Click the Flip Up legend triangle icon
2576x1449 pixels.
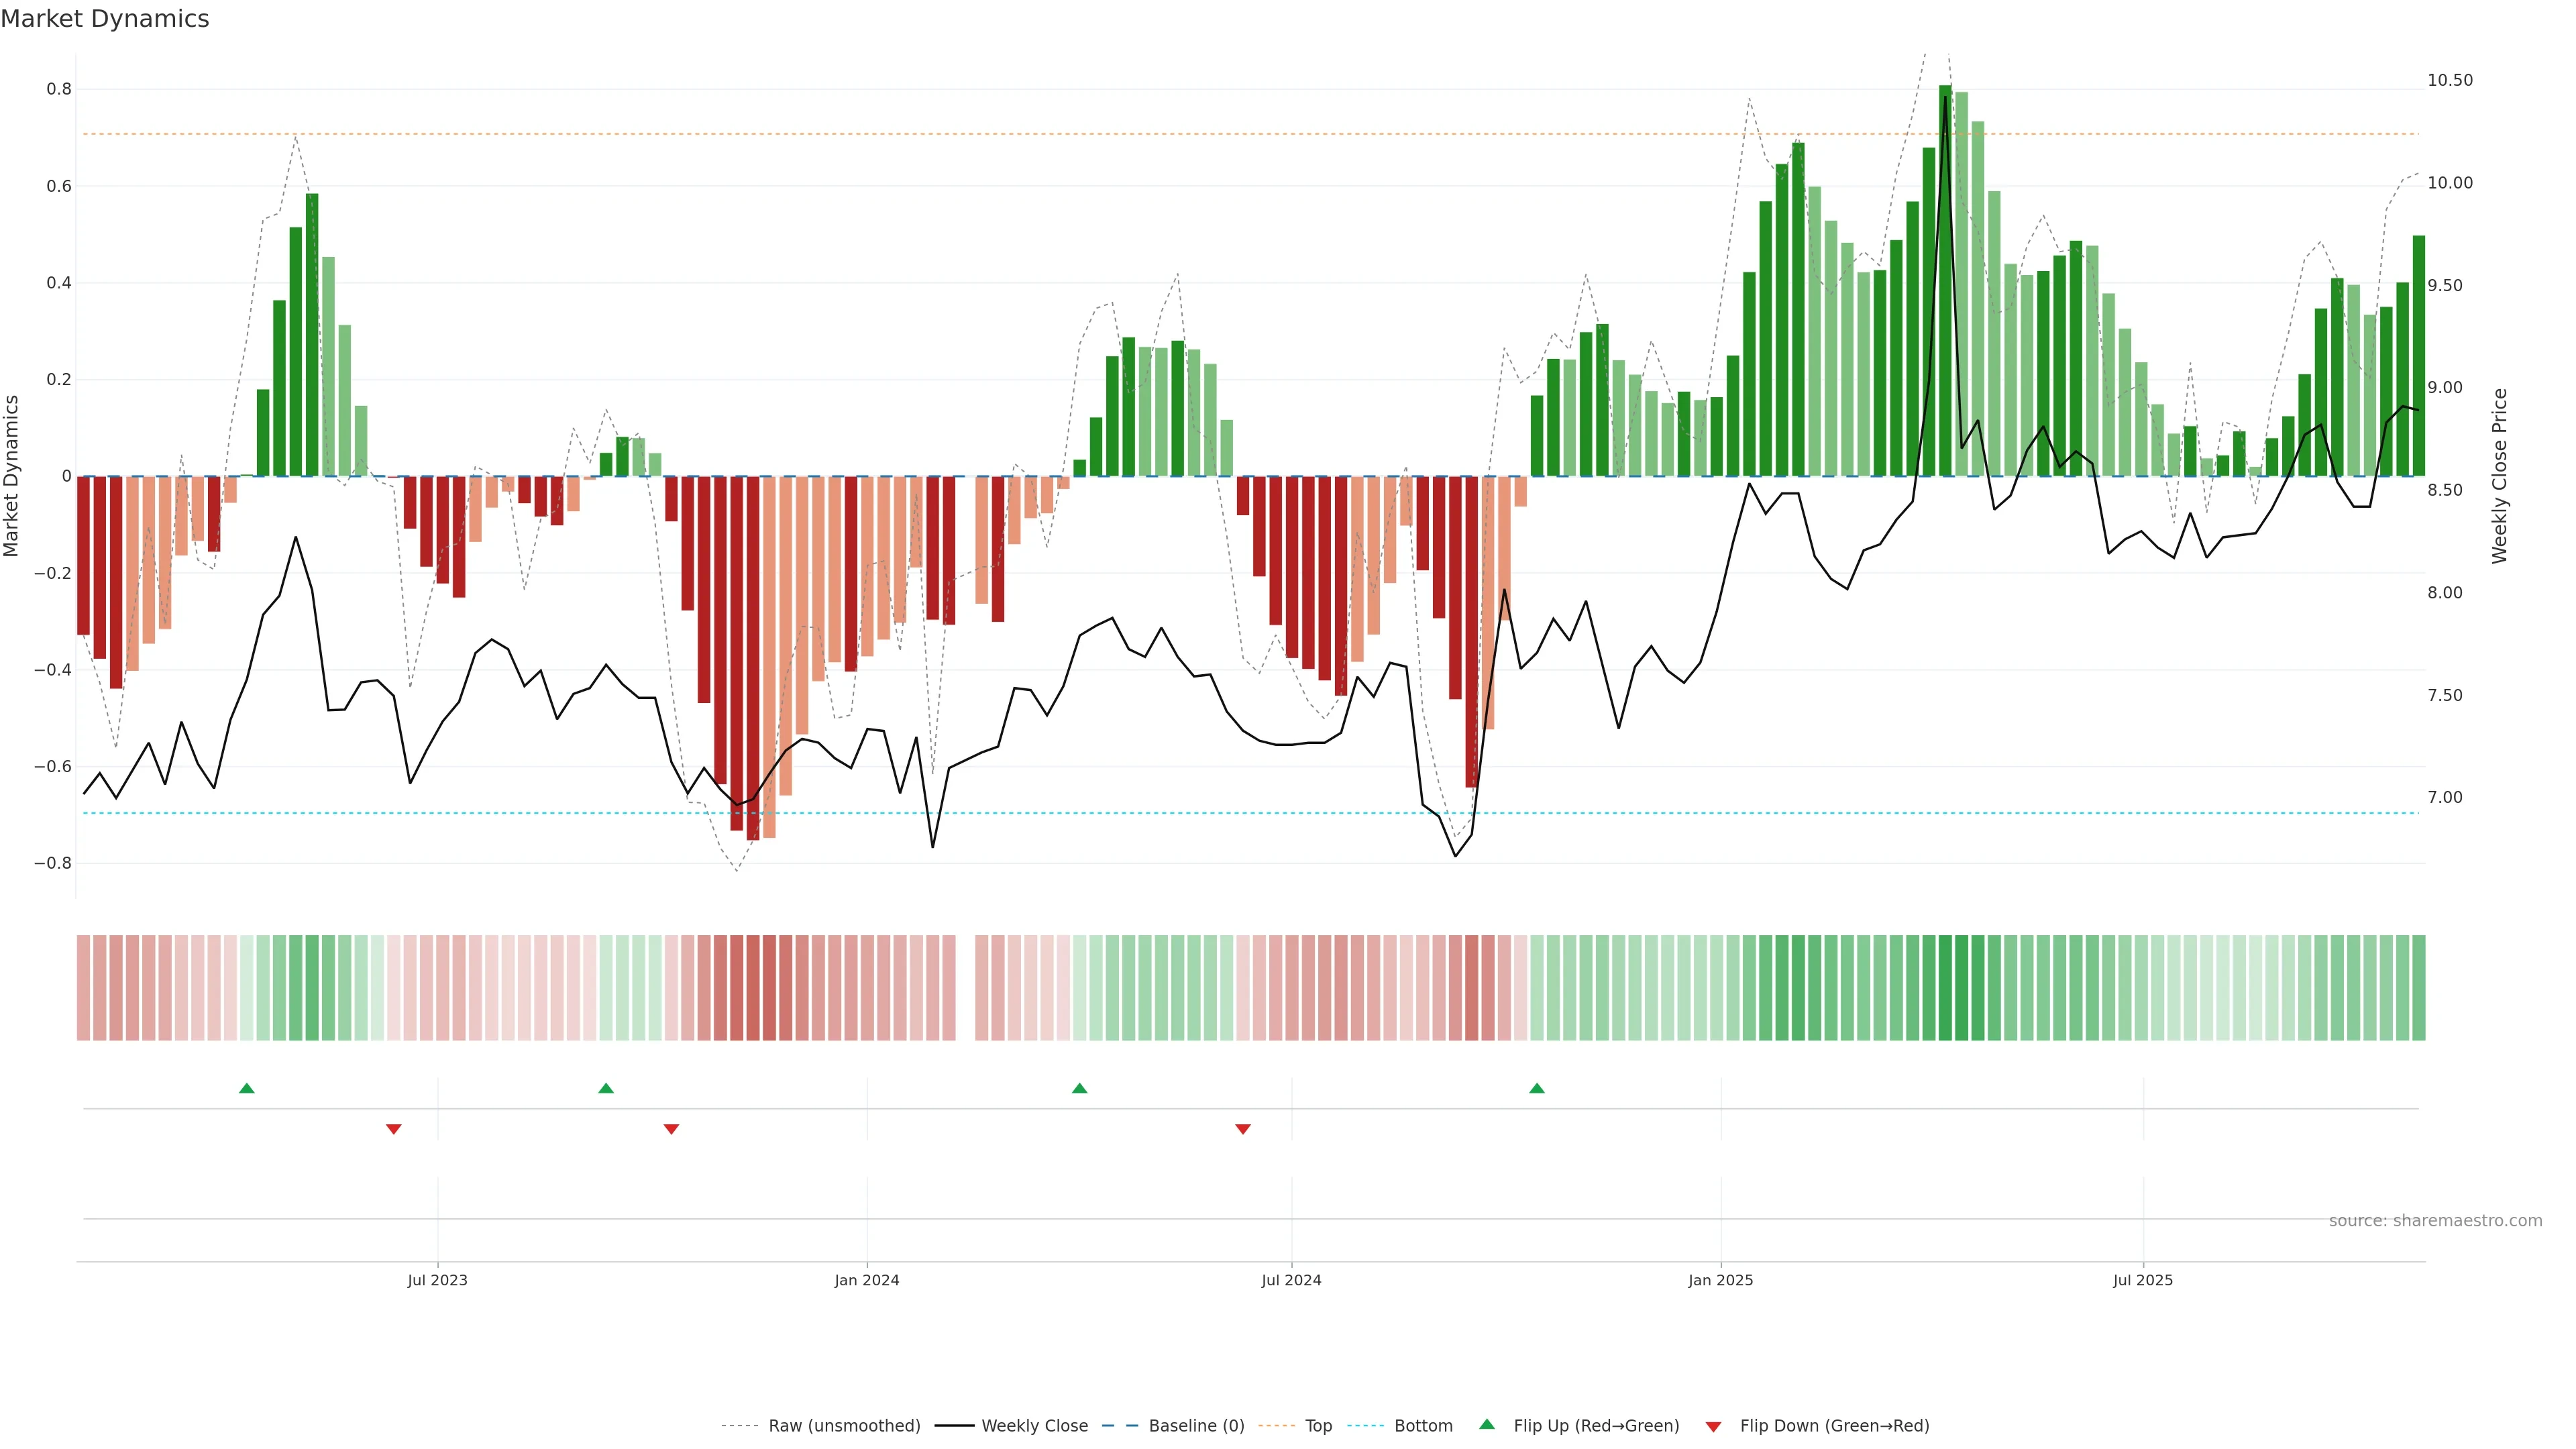(x=1487, y=1424)
